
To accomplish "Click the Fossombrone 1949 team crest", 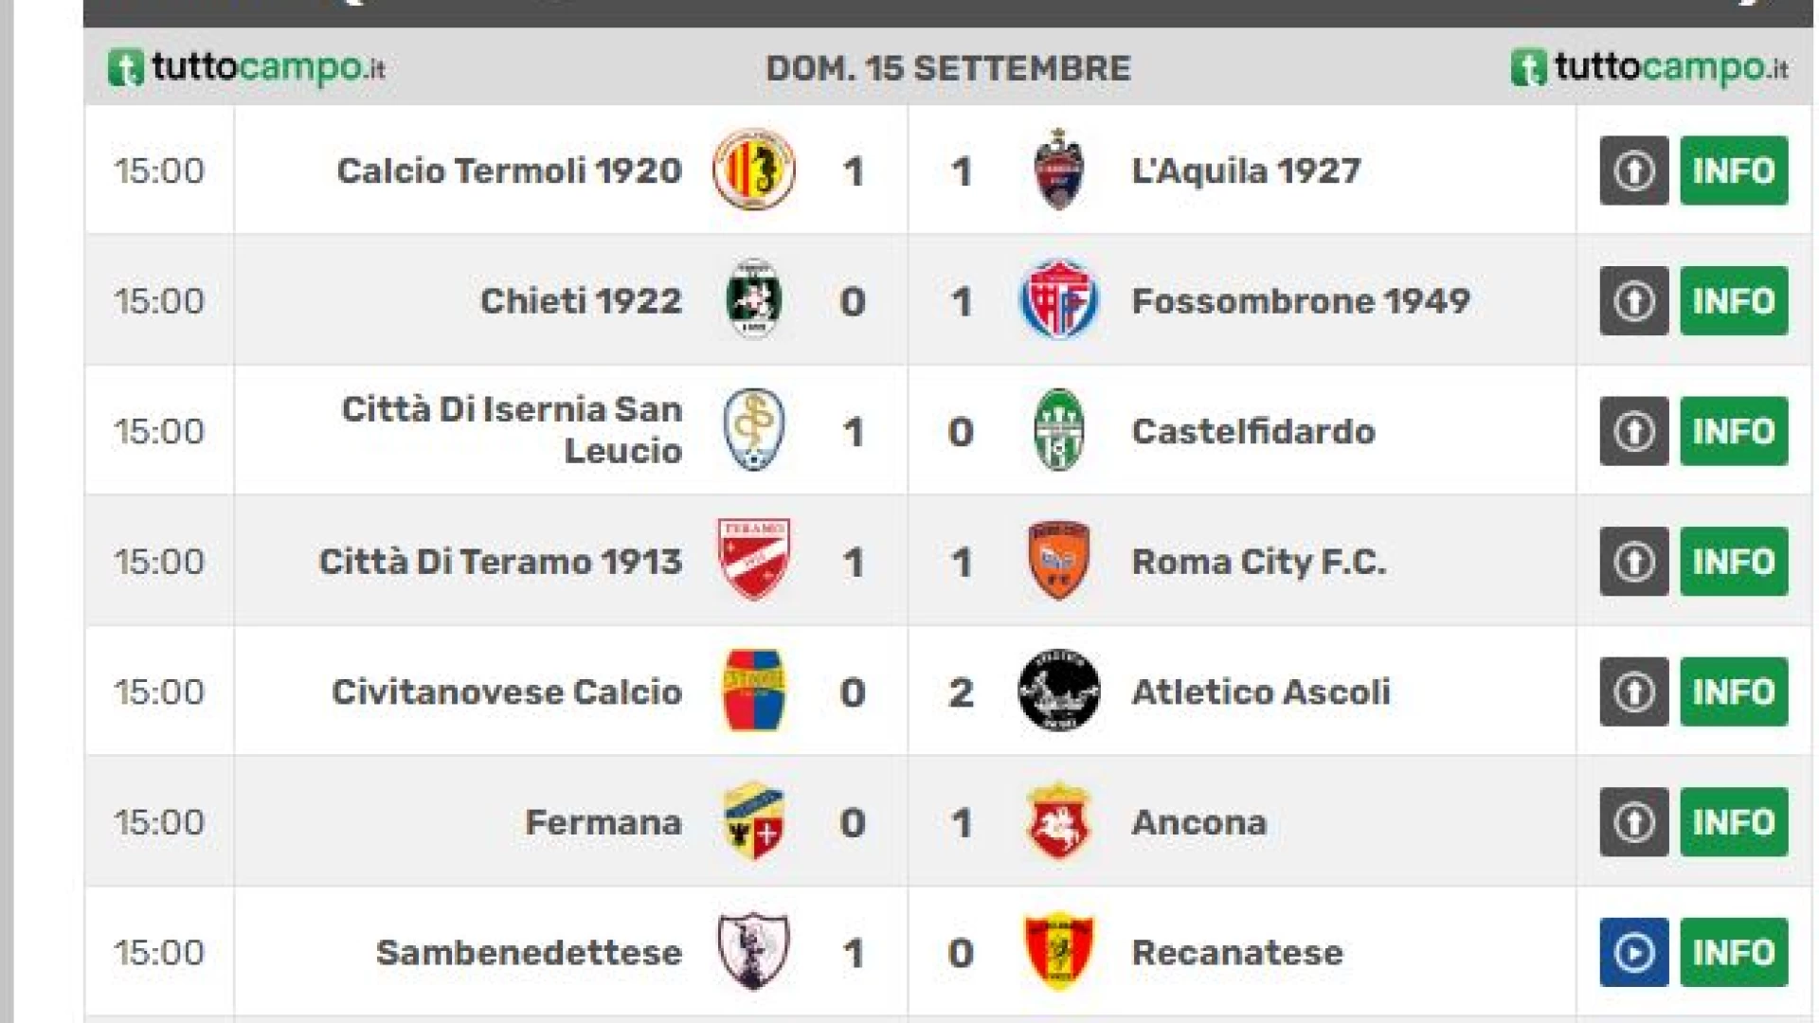I will pyautogui.click(x=1058, y=300).
